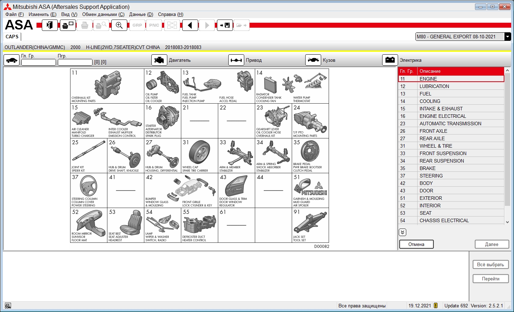The width and height of the screenshot is (514, 312).
Task: Select the Привод drivetrain category icon
Action: pos(236,60)
